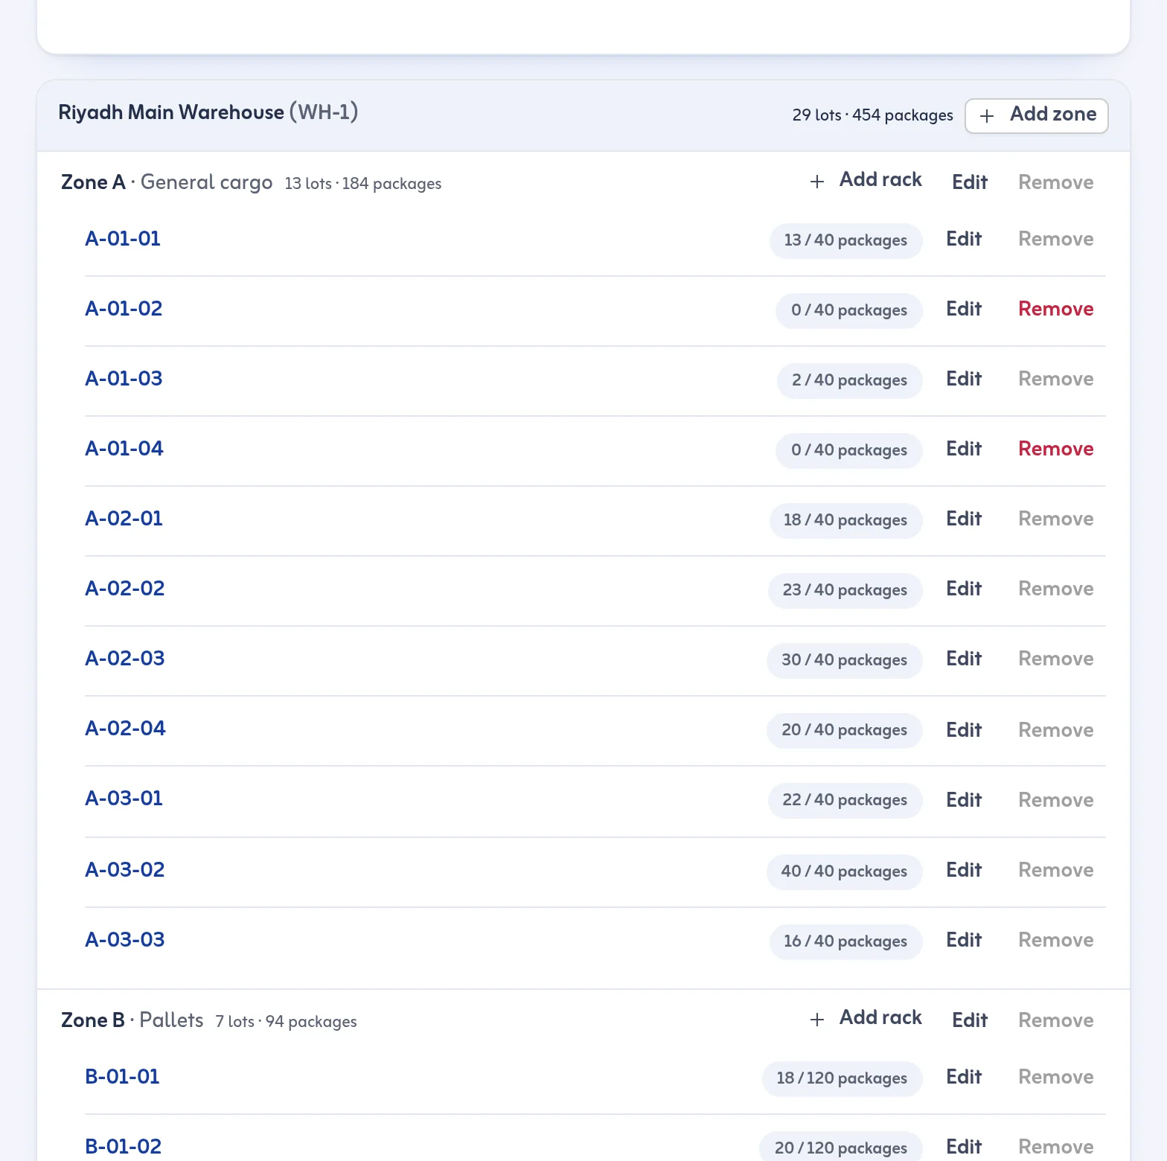Open rack A-01-02
Screen dimensions: 1167x1161
(x=124, y=309)
